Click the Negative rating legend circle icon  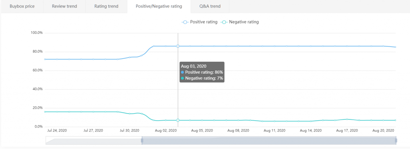pyautogui.click(x=224, y=22)
